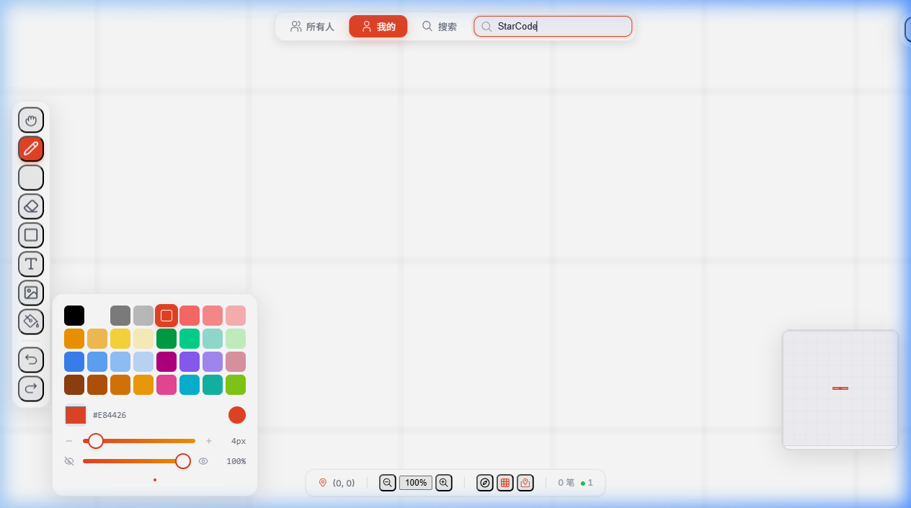The height and width of the screenshot is (508, 911).
Task: Select the hand pan tool
Action: pos(31,120)
